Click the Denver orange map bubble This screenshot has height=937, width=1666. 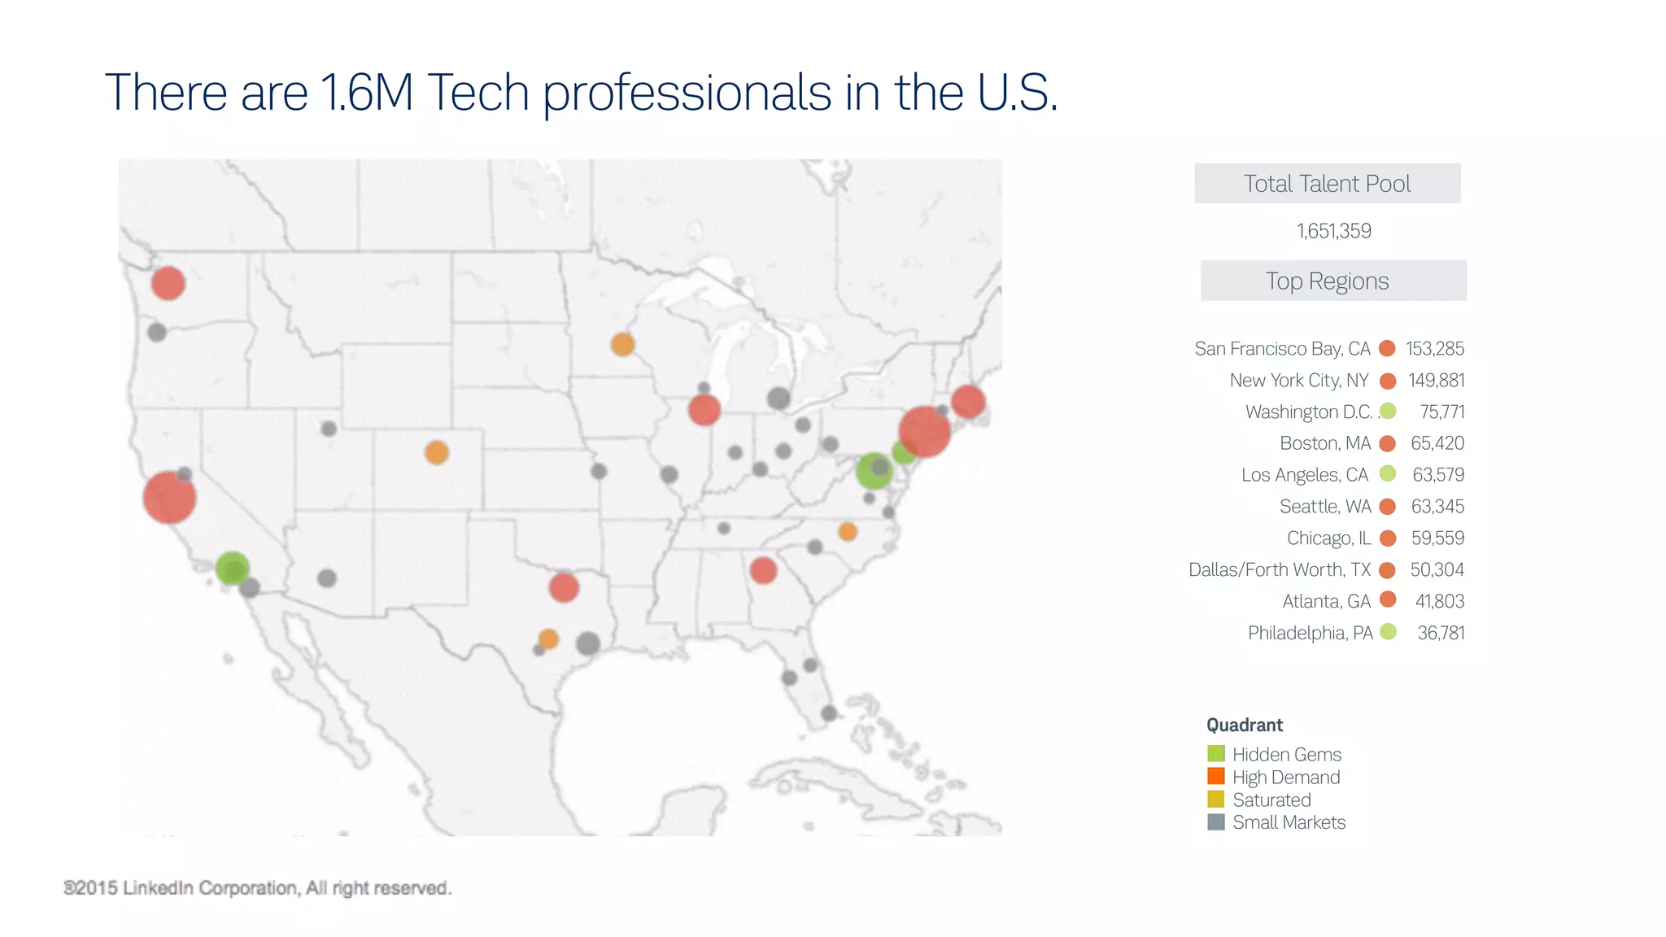coord(437,452)
